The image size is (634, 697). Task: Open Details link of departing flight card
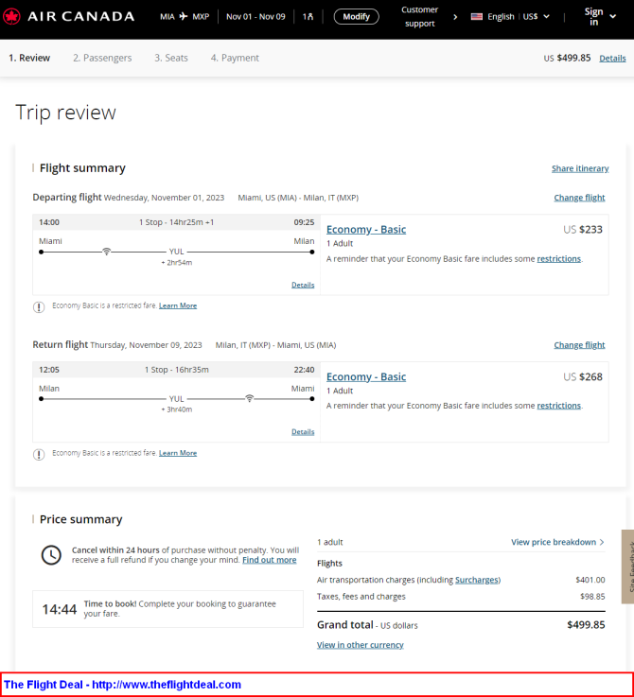pos(303,285)
